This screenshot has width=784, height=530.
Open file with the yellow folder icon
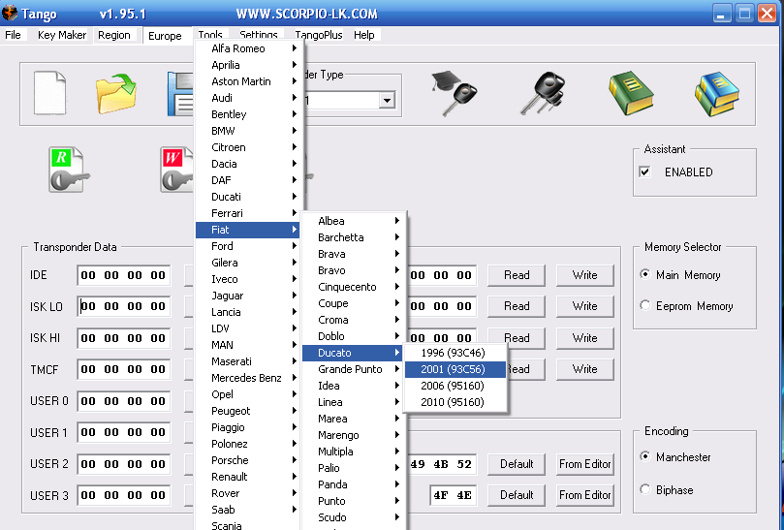(x=116, y=93)
